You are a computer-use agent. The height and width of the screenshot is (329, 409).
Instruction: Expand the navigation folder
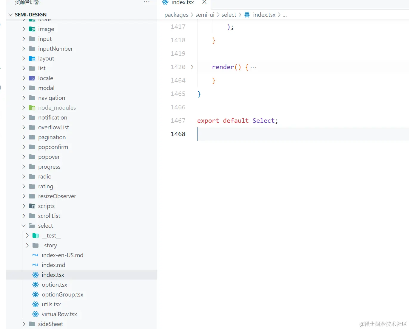[x=24, y=98]
